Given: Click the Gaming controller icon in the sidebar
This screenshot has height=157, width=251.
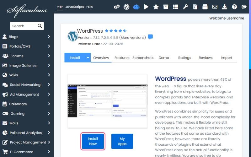Looking at the screenshot, I should point(5,114).
